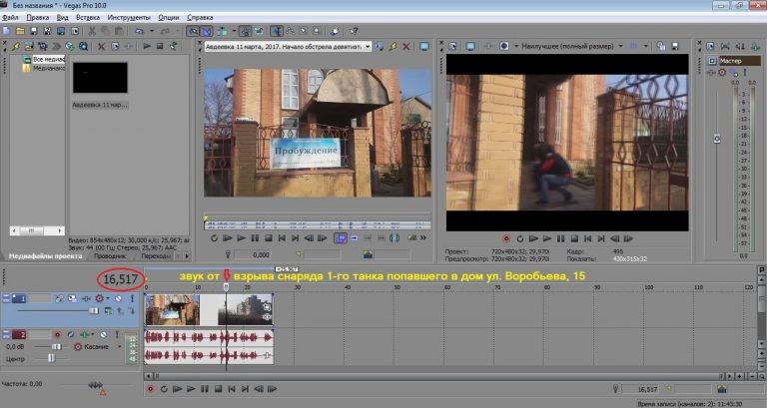Image resolution: width=767 pixels, height=408 pixels.
Task: Arm audio track 2 for recording
Action: click(x=59, y=334)
